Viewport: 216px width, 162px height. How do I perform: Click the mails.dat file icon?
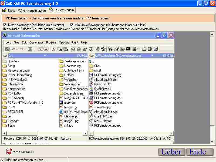(x=61, y=103)
